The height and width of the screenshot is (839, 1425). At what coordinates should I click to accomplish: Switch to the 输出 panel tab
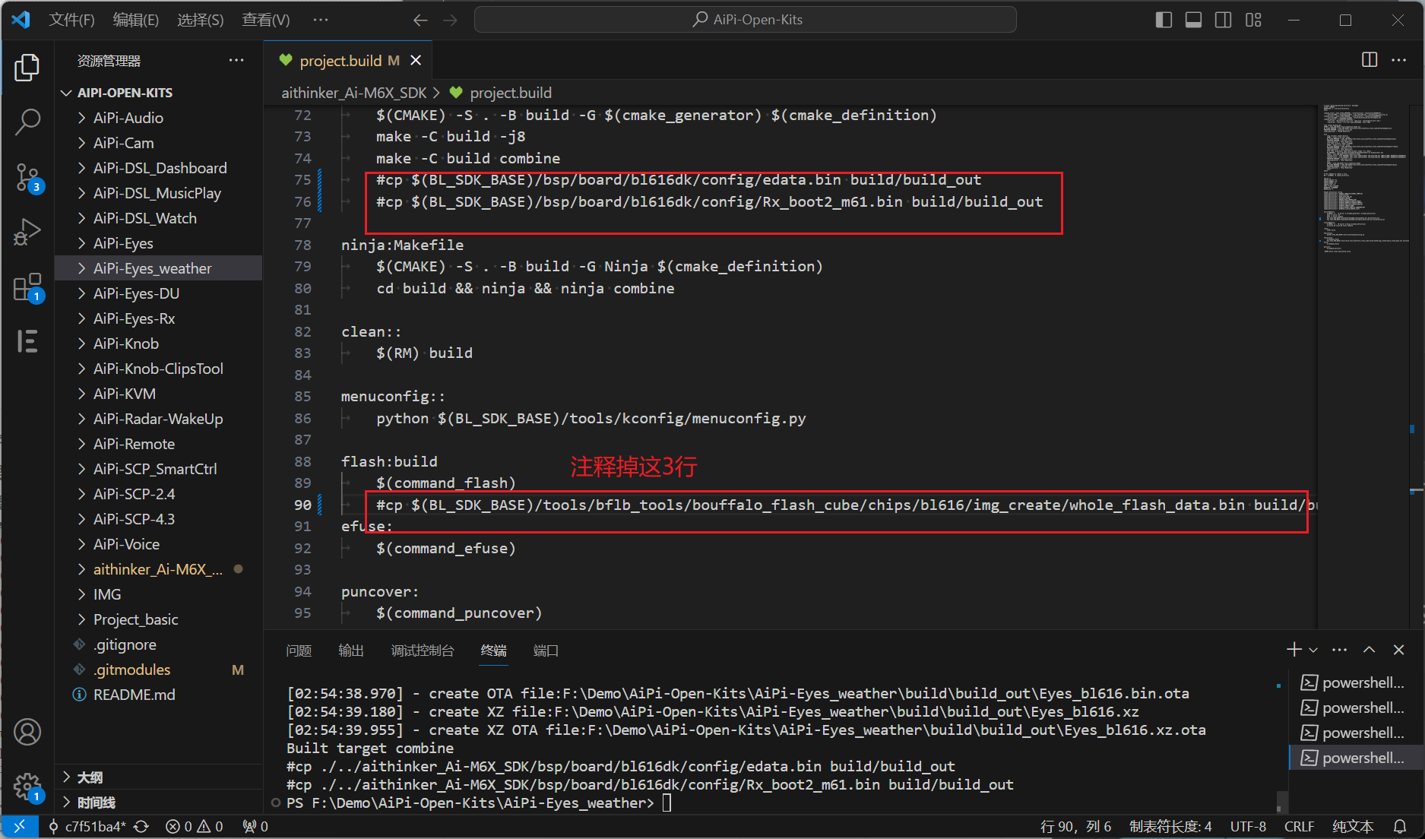click(x=351, y=651)
